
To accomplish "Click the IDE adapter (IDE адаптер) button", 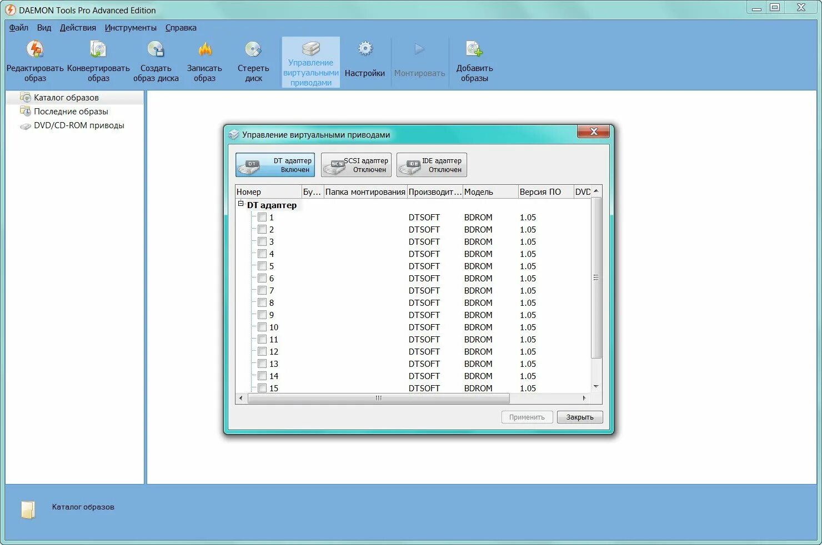I will pos(432,165).
